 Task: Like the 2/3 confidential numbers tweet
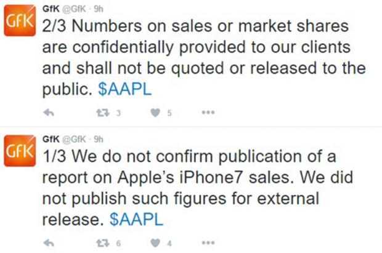[155, 113]
